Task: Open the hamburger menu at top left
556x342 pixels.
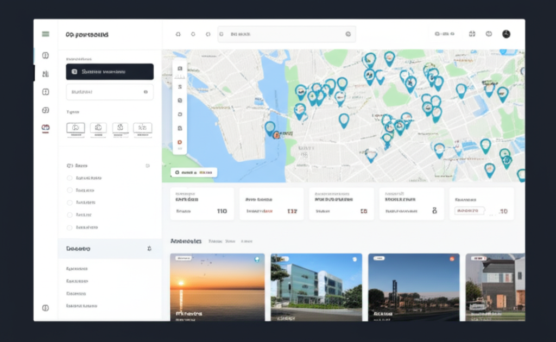Action: [46, 34]
